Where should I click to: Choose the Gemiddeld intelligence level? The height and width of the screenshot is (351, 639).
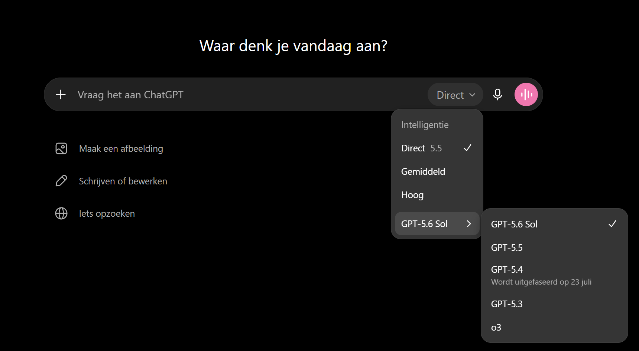[x=437, y=171]
